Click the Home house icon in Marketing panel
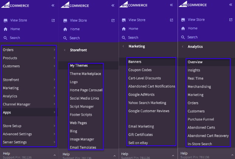This screenshot has height=159, width=235. point(124,29)
